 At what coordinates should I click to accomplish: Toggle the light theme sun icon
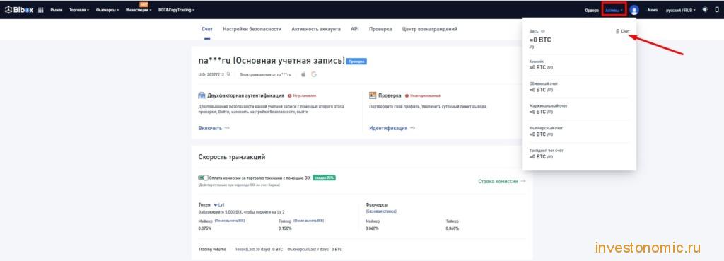point(705,9)
